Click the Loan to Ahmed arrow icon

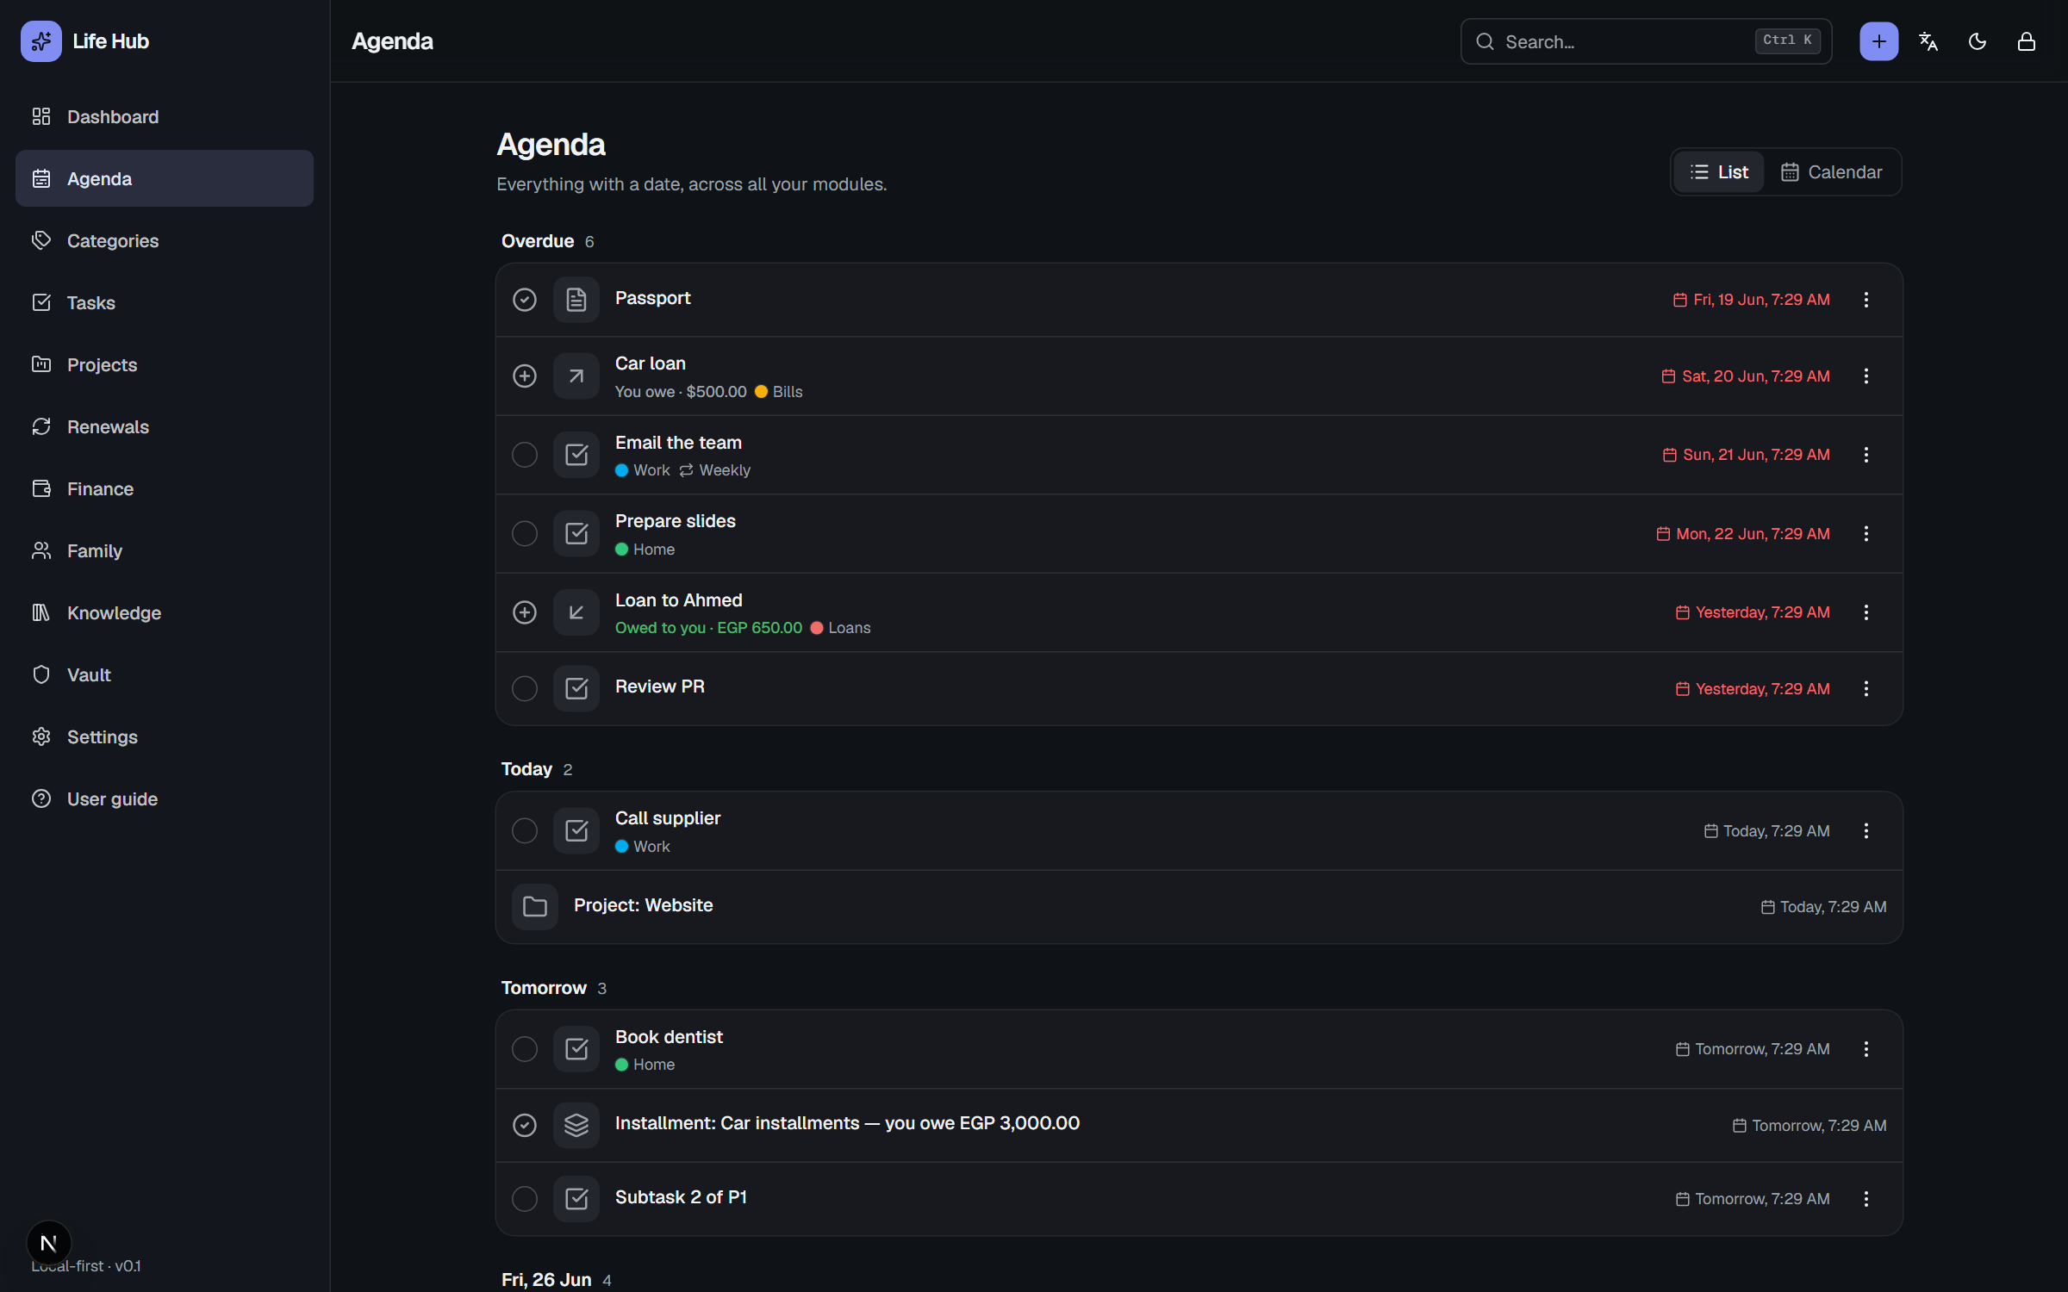[x=576, y=612]
